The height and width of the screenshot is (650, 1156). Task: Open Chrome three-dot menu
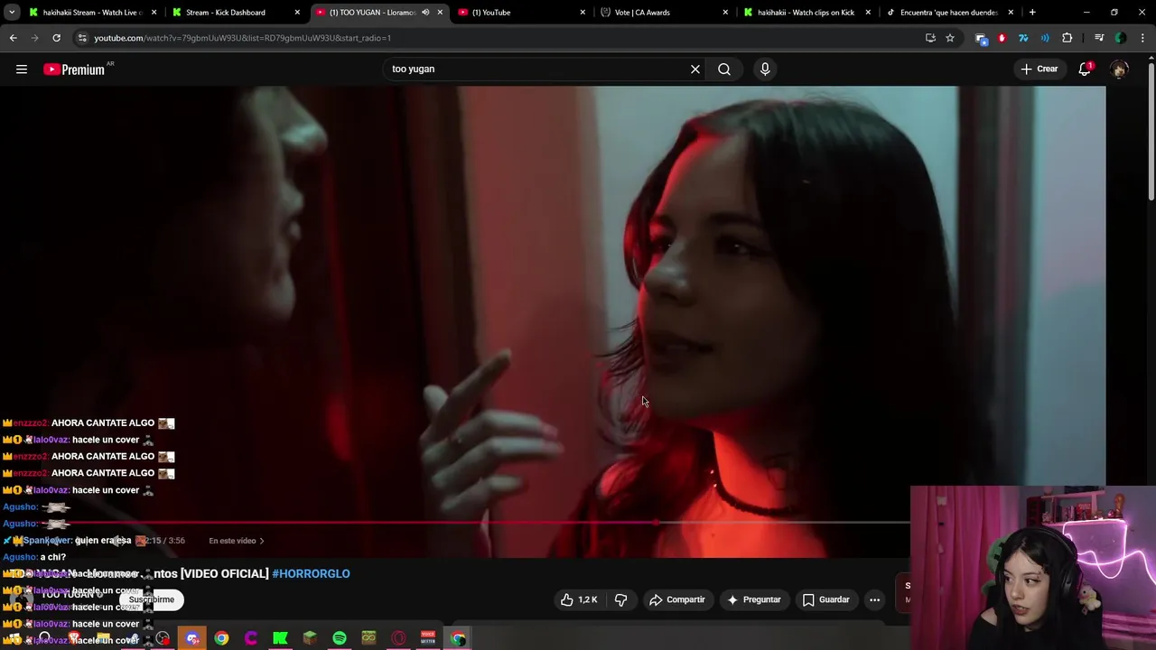[1142, 38]
